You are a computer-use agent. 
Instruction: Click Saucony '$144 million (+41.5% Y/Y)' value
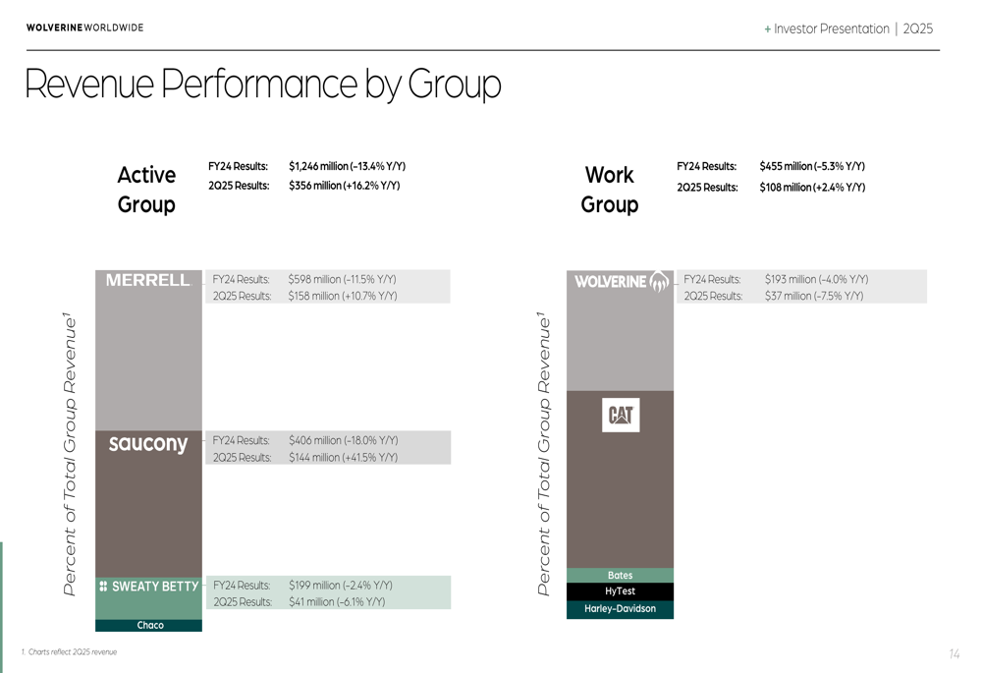(343, 458)
